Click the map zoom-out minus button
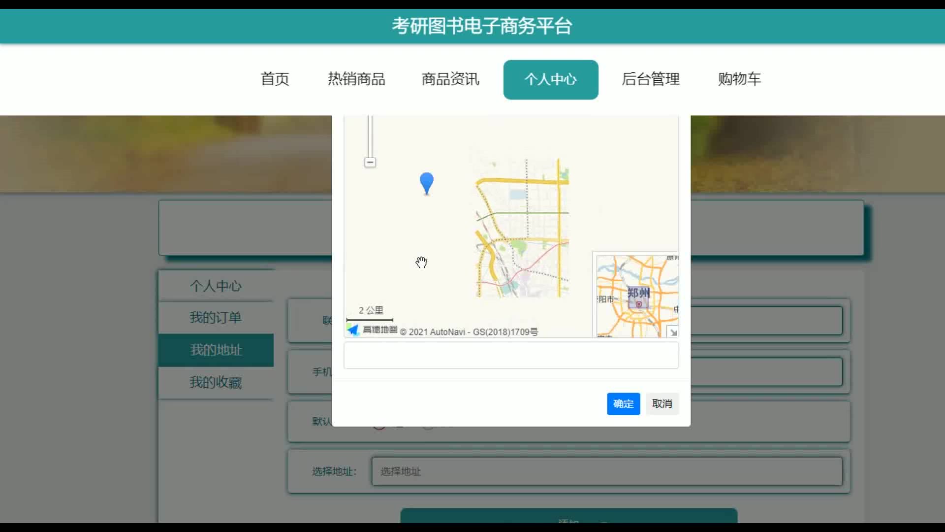 tap(370, 162)
